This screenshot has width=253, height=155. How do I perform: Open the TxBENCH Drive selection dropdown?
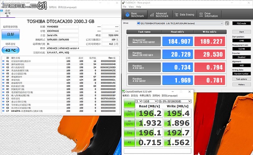point(180,23)
